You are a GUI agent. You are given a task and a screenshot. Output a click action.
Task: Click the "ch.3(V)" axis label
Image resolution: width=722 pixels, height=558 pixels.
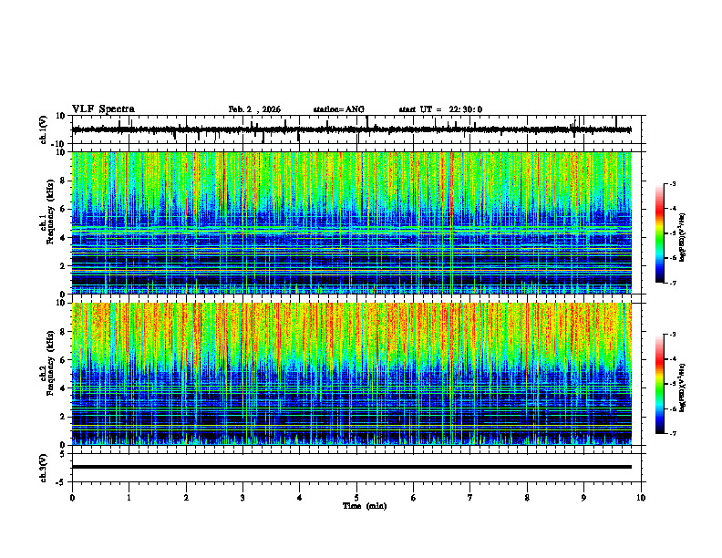pyautogui.click(x=44, y=468)
